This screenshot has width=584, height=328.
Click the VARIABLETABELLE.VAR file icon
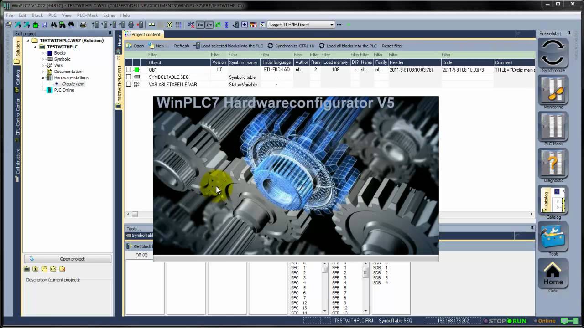click(136, 84)
